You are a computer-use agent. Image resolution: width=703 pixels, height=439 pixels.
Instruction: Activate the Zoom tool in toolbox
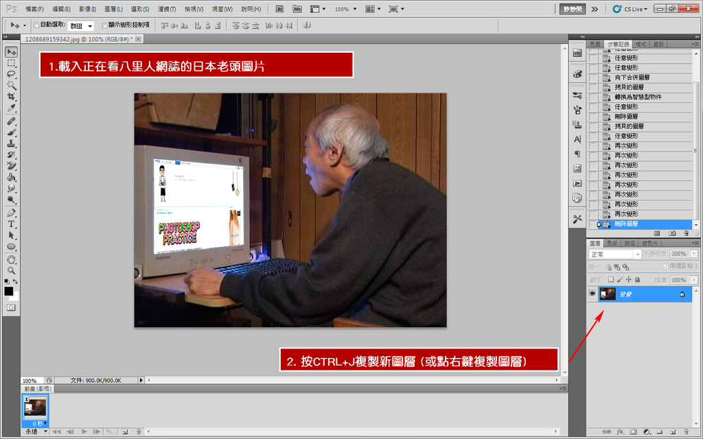pyautogui.click(x=11, y=270)
